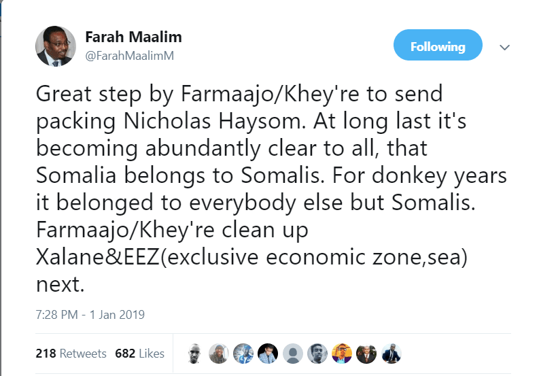View the 682 Likes list
This screenshot has height=376, width=539.
pos(140,354)
